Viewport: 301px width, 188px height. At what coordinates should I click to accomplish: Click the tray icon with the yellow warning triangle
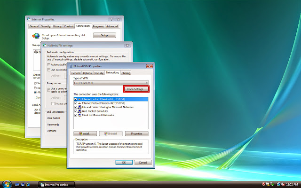[268, 184]
